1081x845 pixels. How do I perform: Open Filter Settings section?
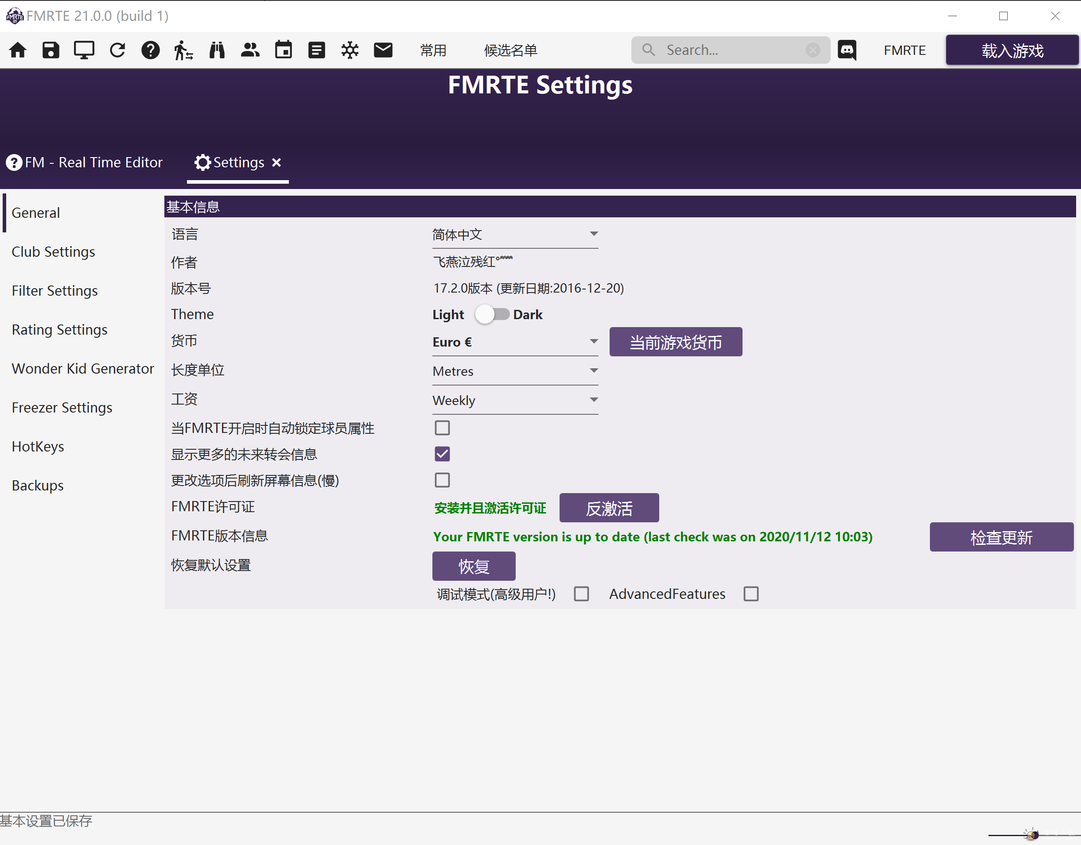point(55,291)
